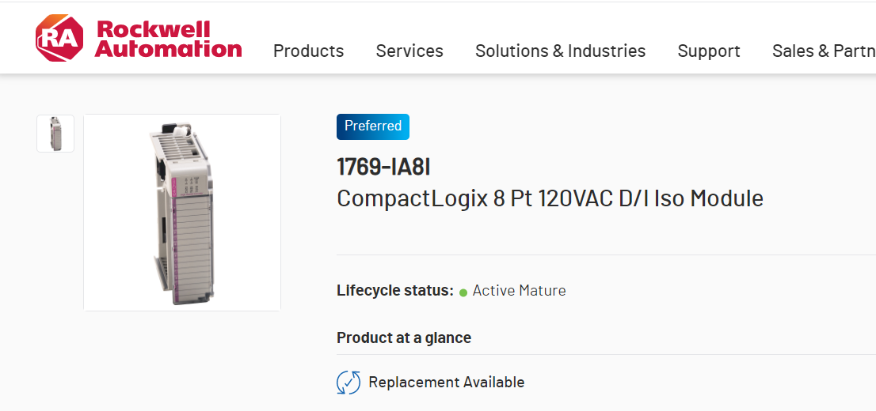Click the Product at a glance heading
This screenshot has height=411, width=876.
click(x=404, y=337)
